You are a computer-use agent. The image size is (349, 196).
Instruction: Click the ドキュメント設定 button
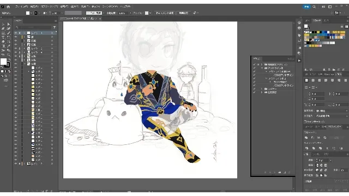coord(165,13)
